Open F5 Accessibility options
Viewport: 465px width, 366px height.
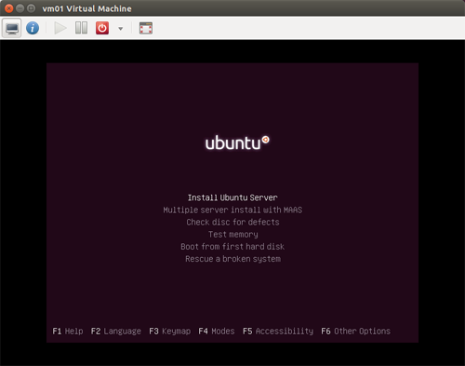pyautogui.click(x=278, y=332)
